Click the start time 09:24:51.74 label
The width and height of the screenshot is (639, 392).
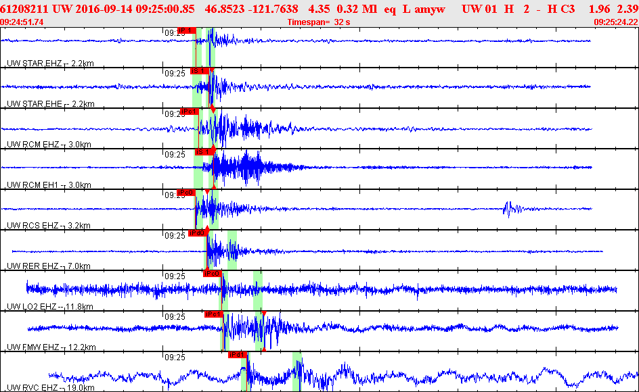pos(22,22)
